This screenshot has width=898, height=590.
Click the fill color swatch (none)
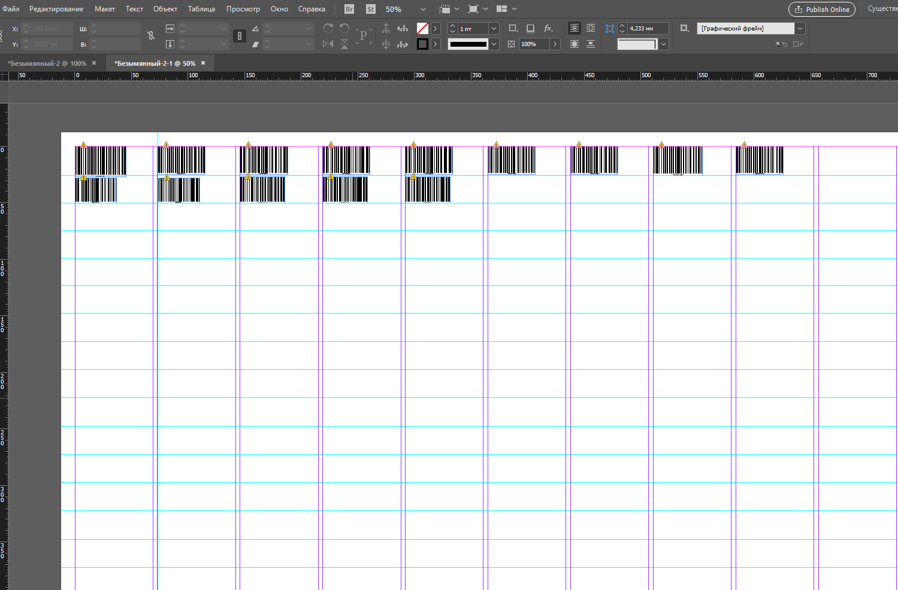(x=422, y=28)
